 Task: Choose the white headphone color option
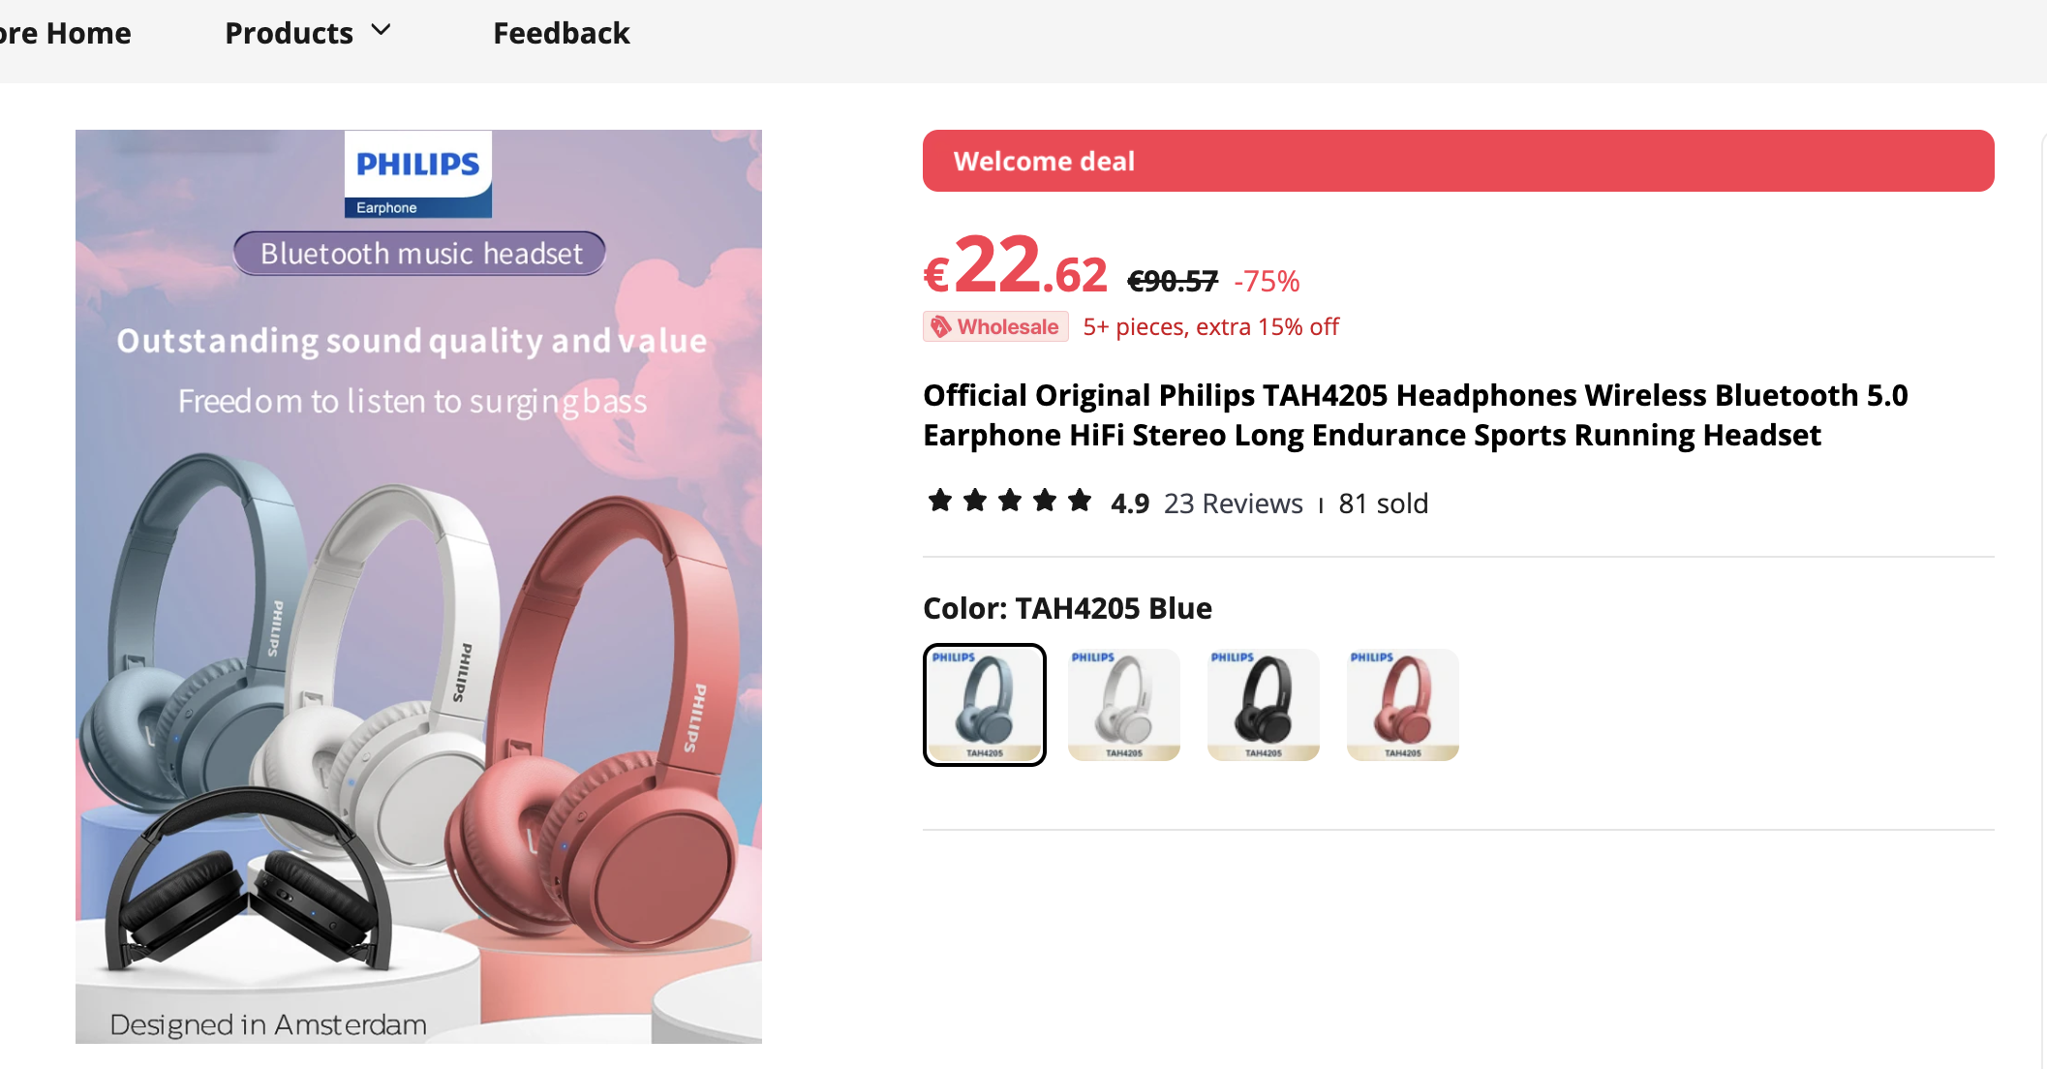1123,705
